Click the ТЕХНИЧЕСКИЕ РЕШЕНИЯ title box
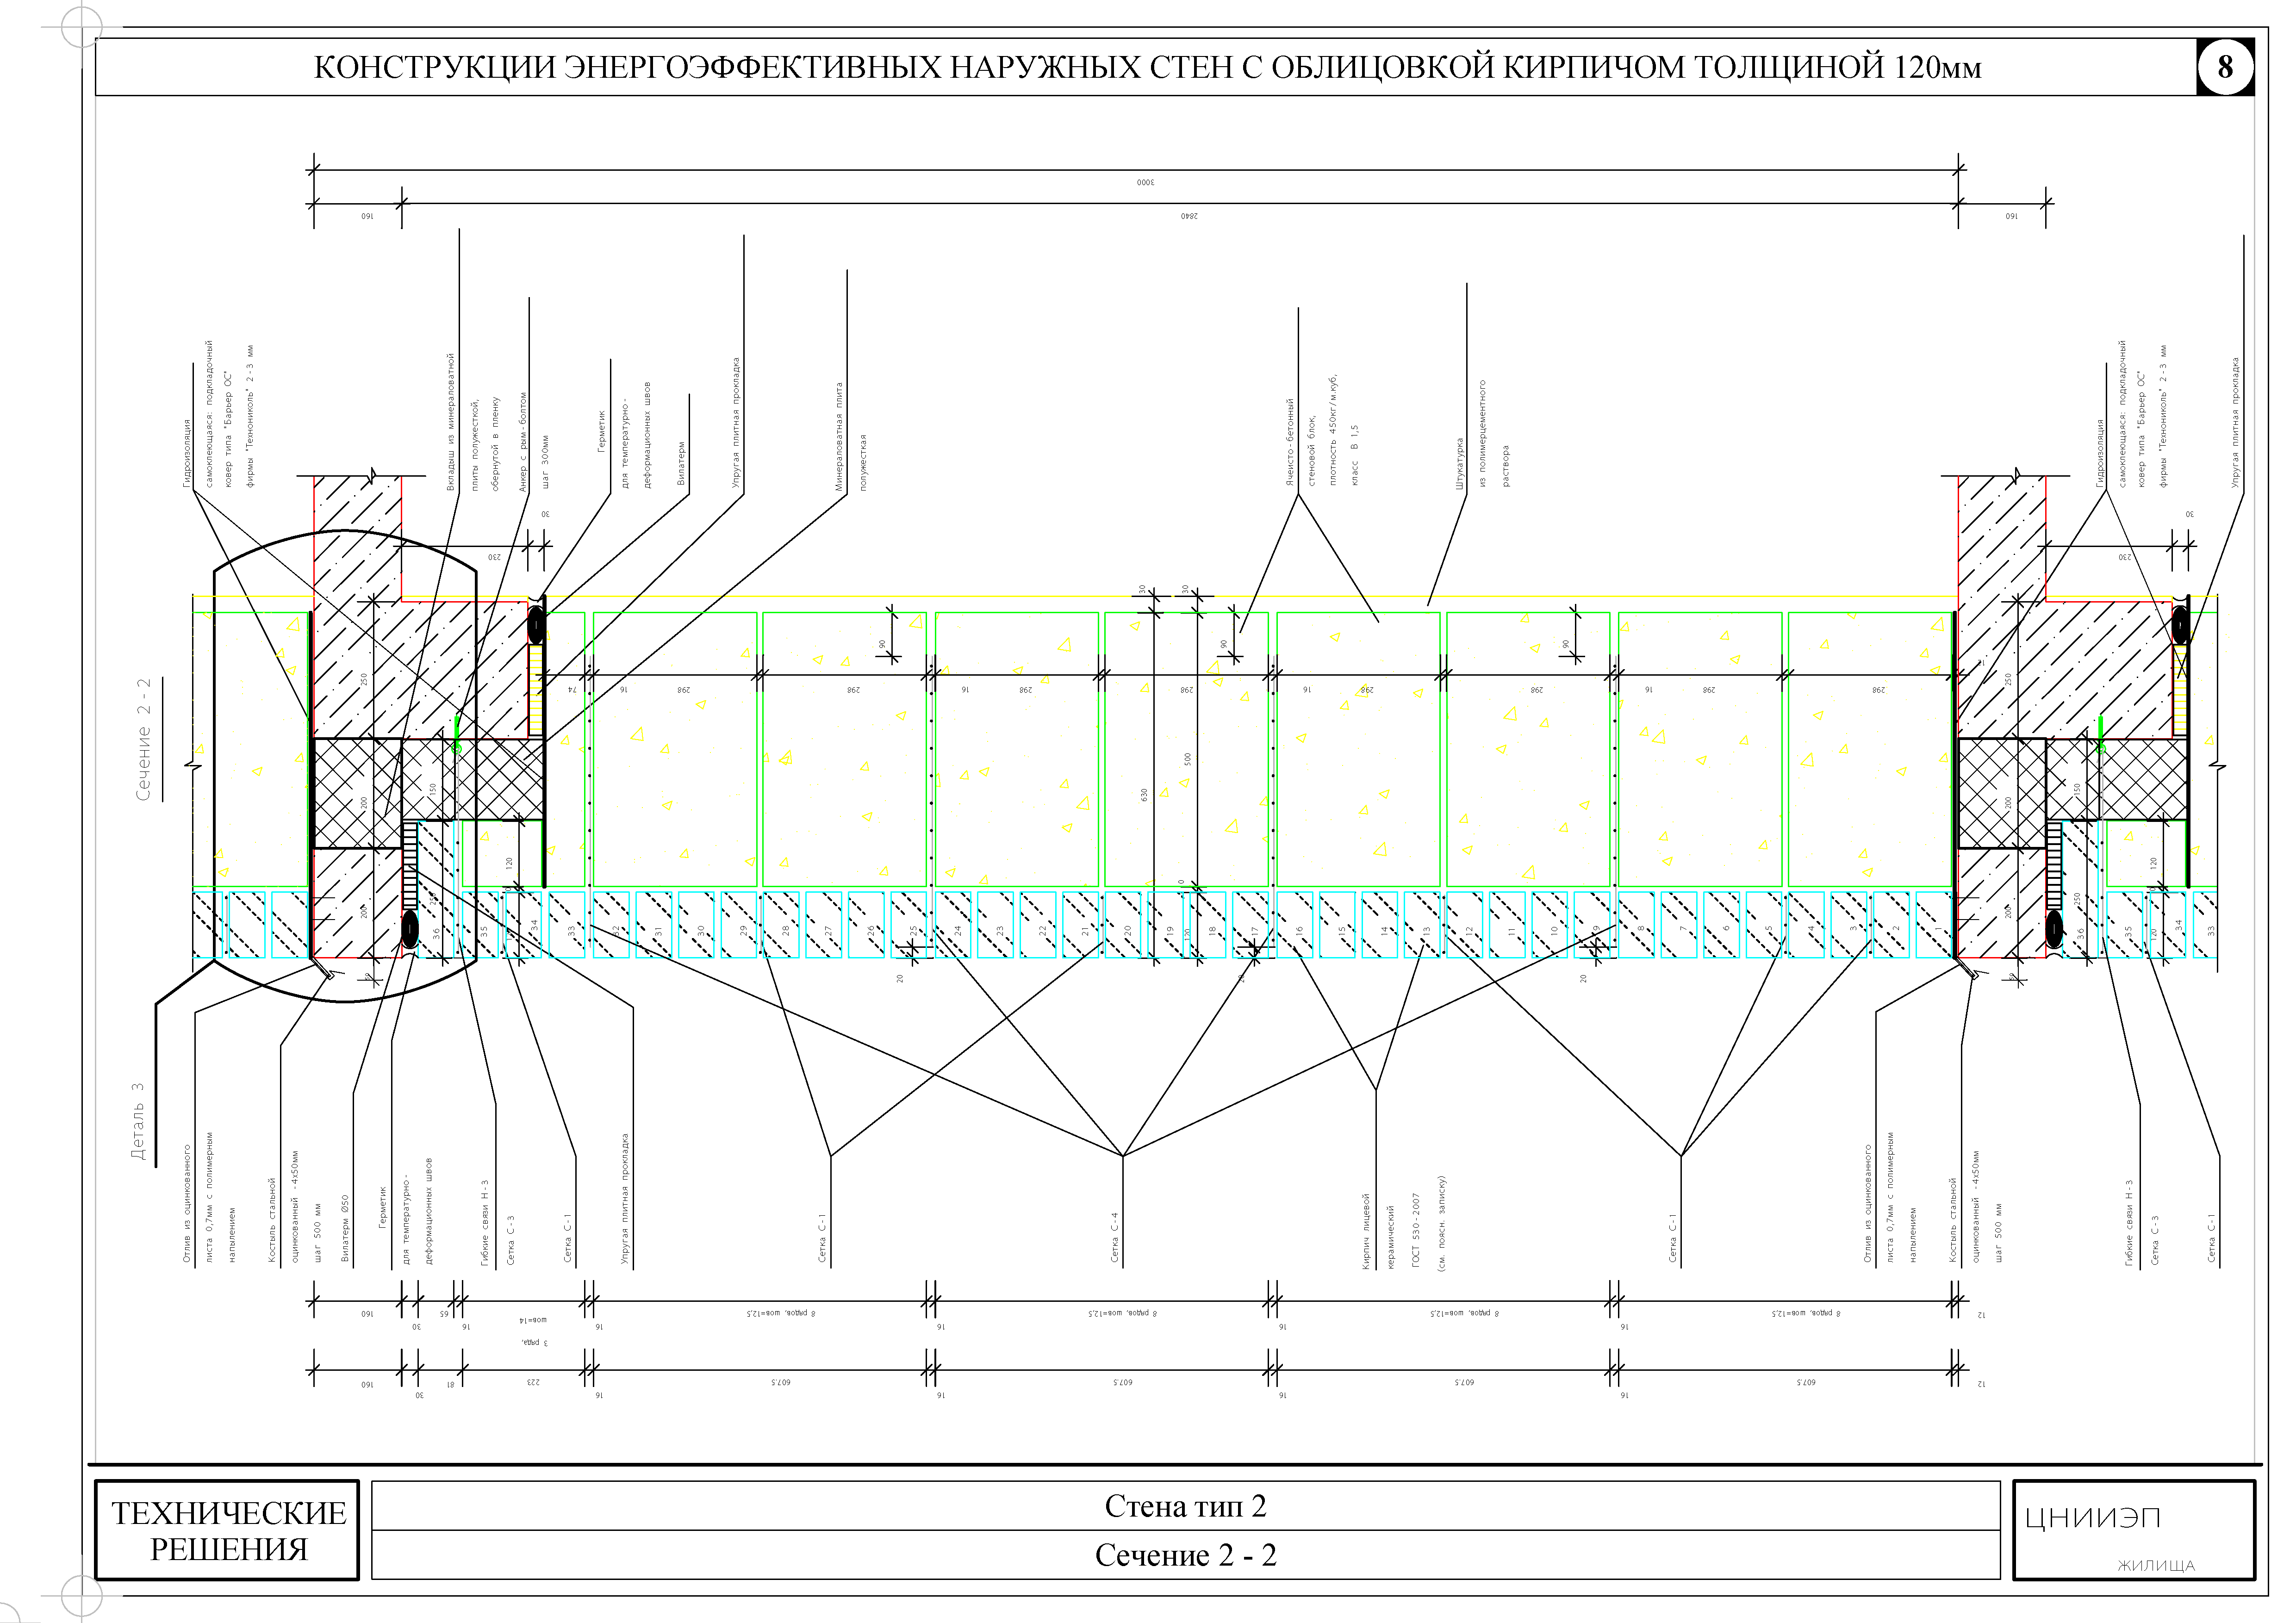The image size is (2296, 1623). pos(227,1531)
